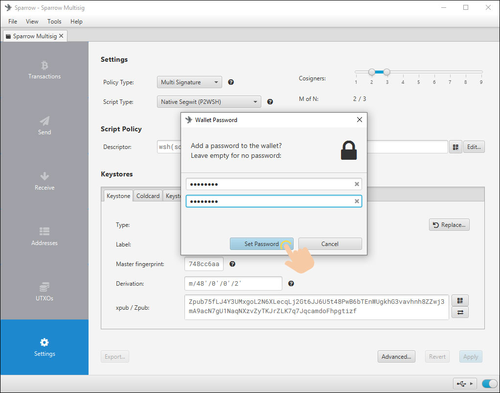Click the Set Password button
This screenshot has width=500, height=393.
pyautogui.click(x=261, y=244)
